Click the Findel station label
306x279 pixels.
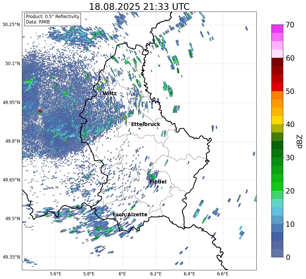pos(158,182)
